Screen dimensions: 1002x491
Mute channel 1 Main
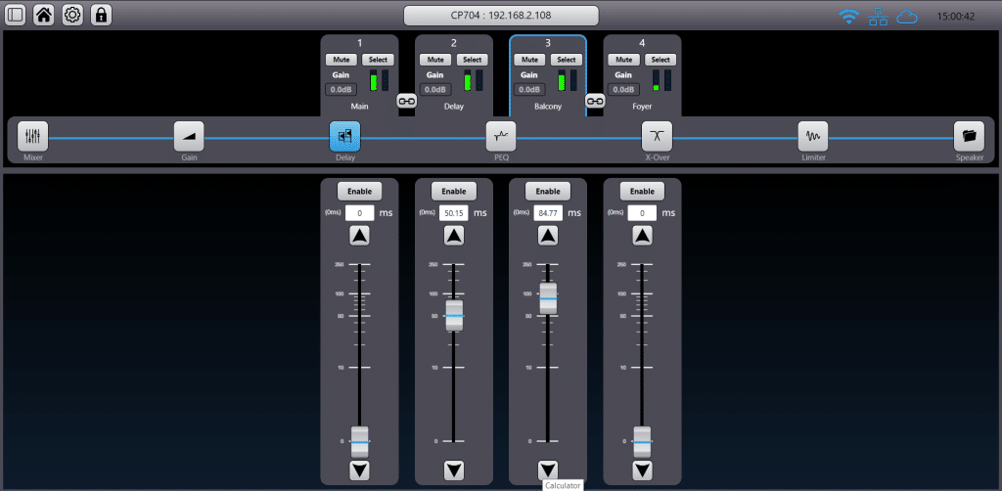[x=342, y=60]
